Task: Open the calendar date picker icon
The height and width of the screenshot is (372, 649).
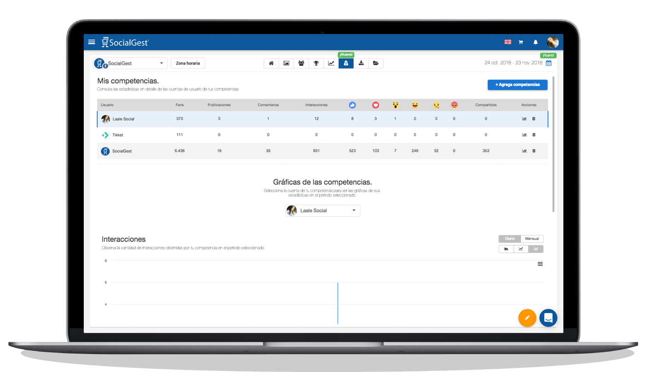Action: (x=549, y=63)
